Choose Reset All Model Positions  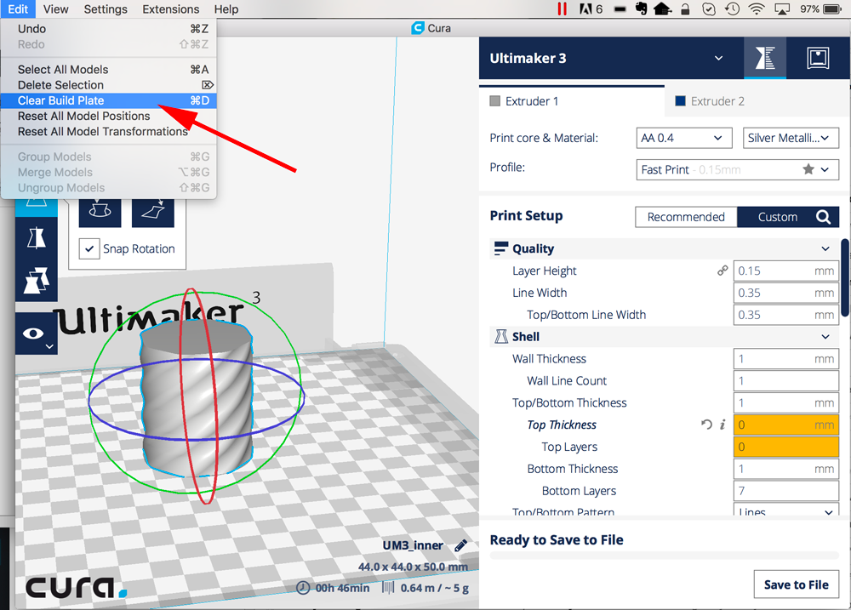109,117
